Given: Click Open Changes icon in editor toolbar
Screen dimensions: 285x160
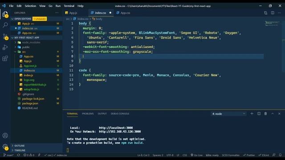Looking at the screenshot, I should point(265,13).
